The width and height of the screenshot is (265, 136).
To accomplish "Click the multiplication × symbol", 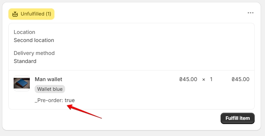I will [204, 79].
